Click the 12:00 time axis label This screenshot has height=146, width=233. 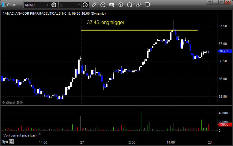coord(131,142)
